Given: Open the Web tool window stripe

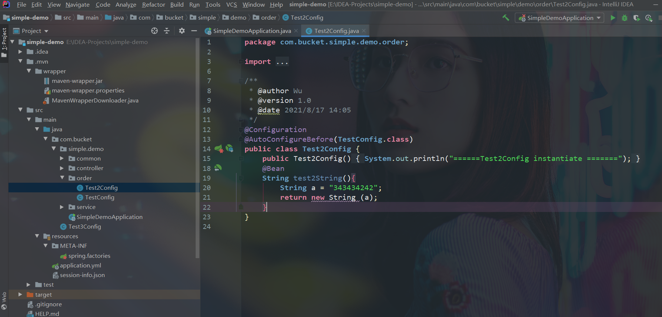Looking at the screenshot, I should [4, 300].
